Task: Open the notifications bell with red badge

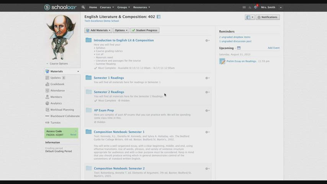Action: 255,7
